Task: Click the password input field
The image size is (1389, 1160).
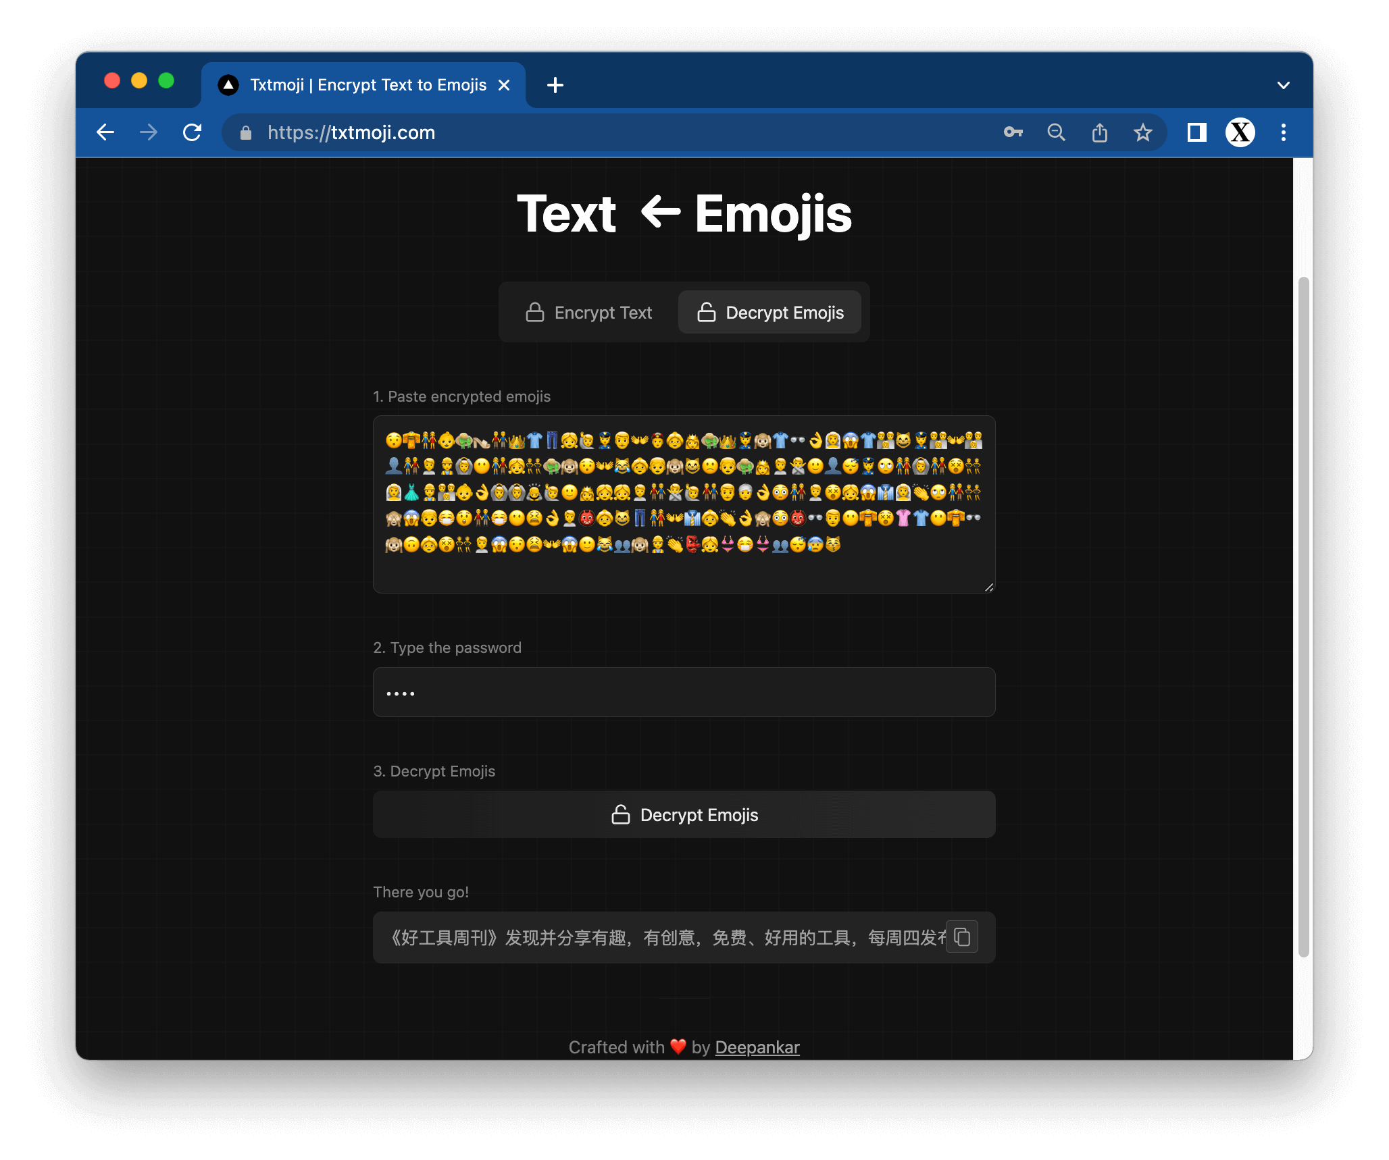Action: (684, 693)
